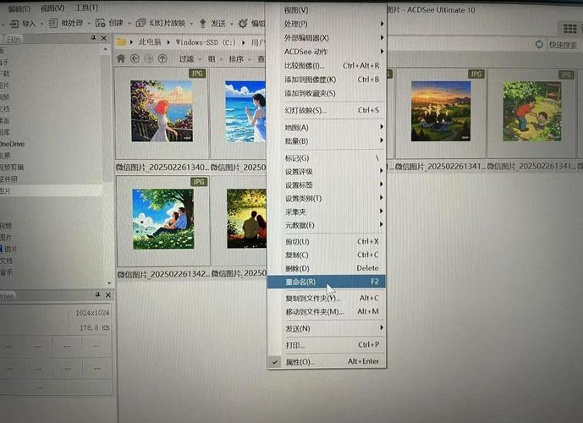This screenshot has height=423, width=583.
Task: Choose 复制(C) from the context menu
Action: point(327,255)
